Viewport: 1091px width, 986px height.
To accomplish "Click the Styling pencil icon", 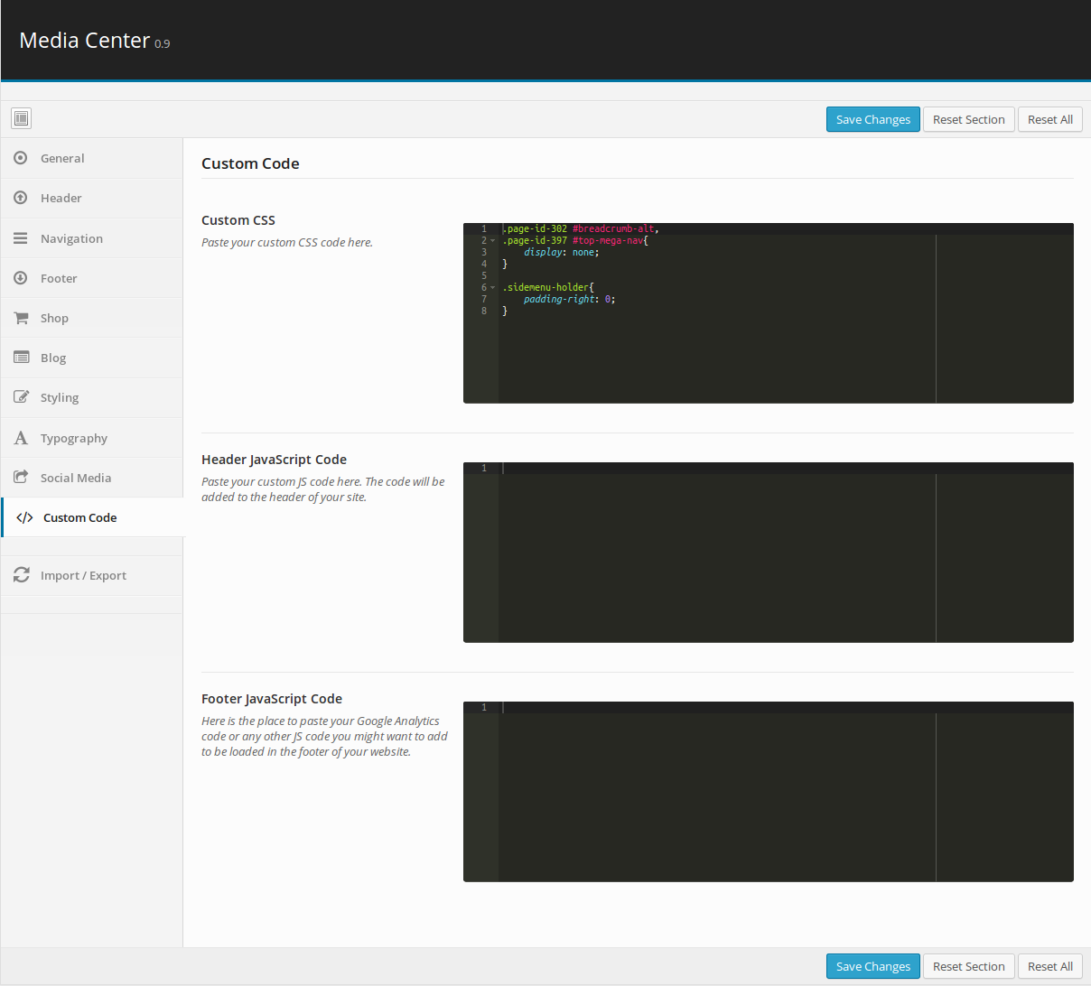I will (x=21, y=397).
